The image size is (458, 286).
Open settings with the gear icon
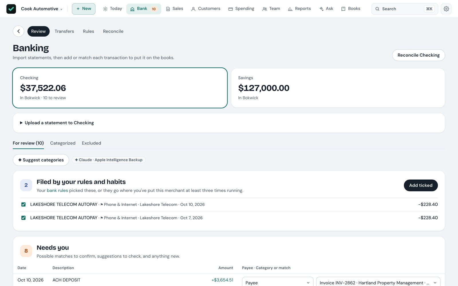pyautogui.click(x=446, y=9)
